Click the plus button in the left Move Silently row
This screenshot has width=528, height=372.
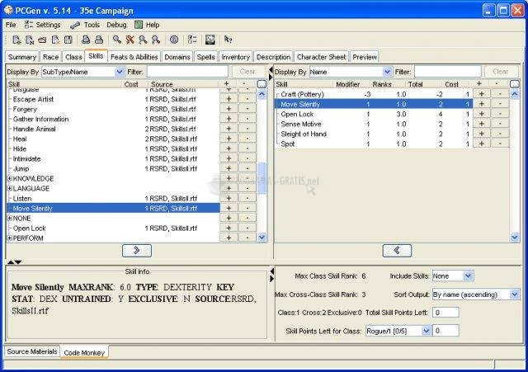[x=229, y=208]
